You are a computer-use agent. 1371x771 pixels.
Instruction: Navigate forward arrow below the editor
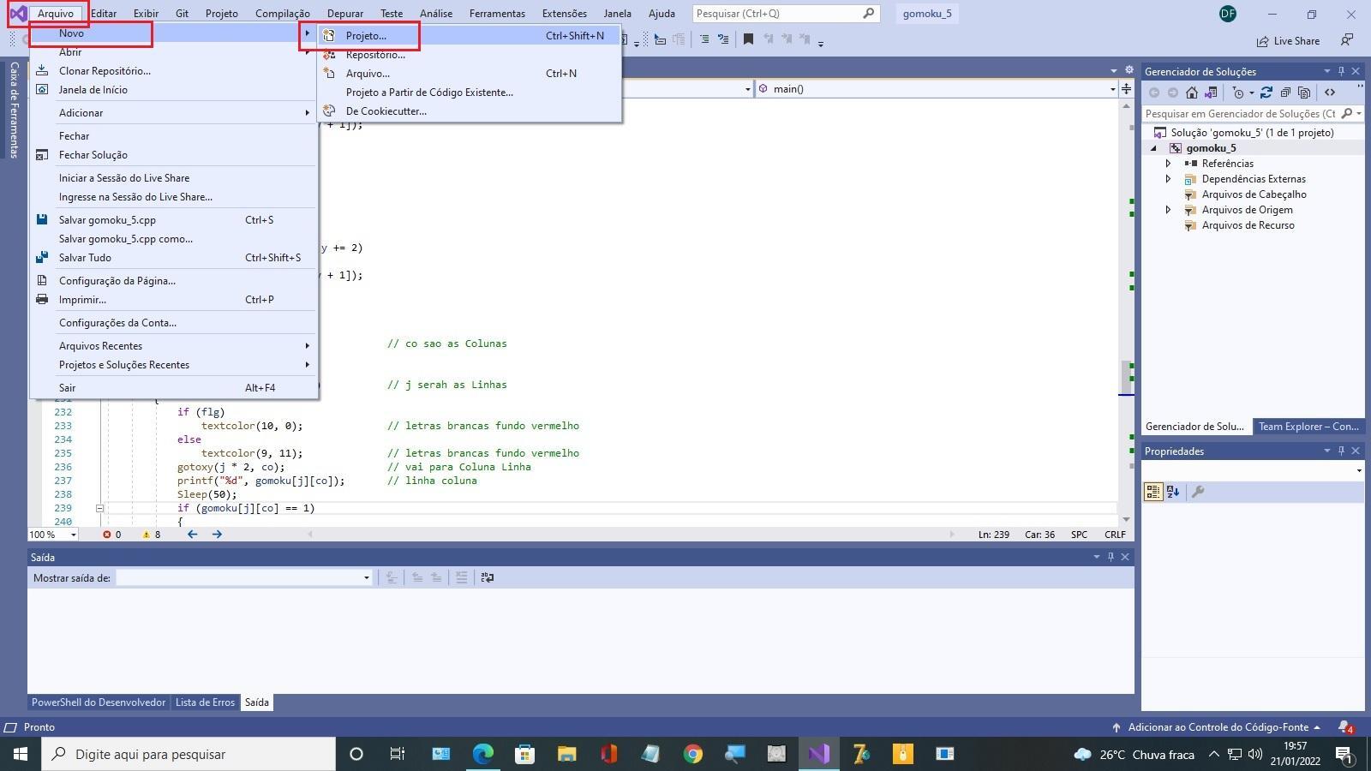(x=217, y=535)
